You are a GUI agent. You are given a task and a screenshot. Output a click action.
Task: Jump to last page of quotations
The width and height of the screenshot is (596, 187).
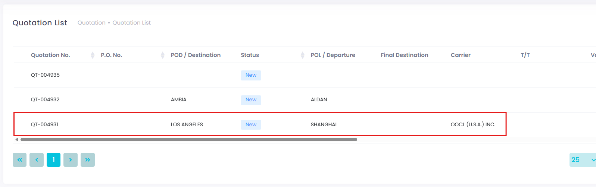pyautogui.click(x=88, y=160)
